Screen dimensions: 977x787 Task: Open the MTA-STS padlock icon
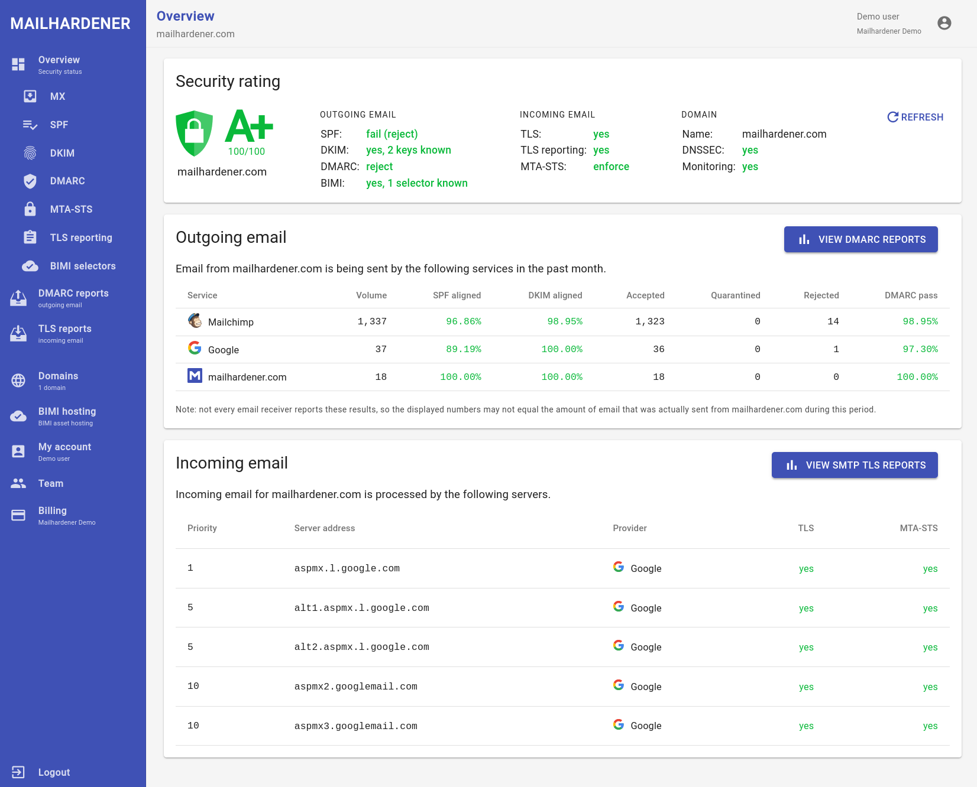(30, 209)
